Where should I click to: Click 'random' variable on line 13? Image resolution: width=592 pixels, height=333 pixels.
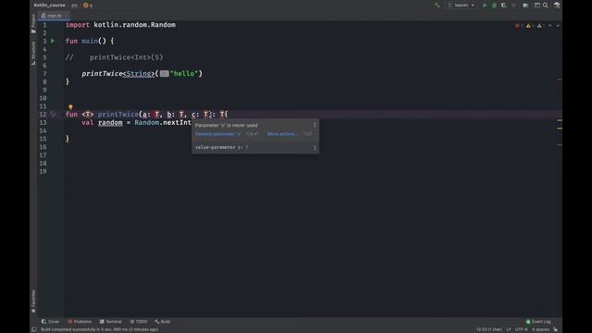(110, 123)
